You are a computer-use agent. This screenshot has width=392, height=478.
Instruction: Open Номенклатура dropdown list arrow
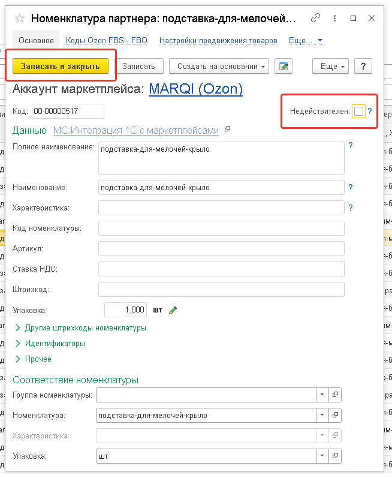pyautogui.click(x=322, y=415)
